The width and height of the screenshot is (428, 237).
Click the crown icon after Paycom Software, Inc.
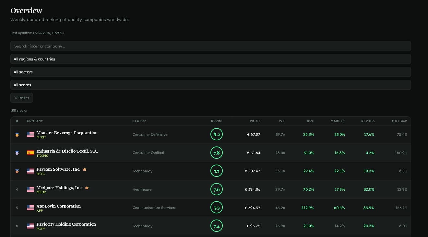pyautogui.click(x=84, y=169)
